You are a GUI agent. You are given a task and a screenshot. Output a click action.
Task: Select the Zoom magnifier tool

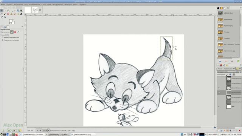[x=5, y=17]
